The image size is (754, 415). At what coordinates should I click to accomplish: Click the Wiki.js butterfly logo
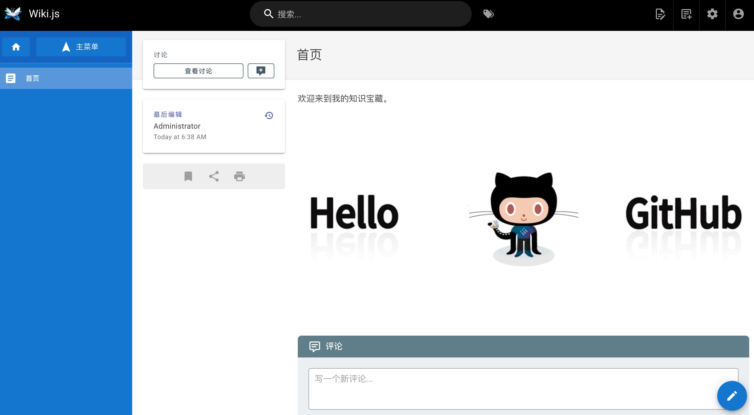pos(13,14)
